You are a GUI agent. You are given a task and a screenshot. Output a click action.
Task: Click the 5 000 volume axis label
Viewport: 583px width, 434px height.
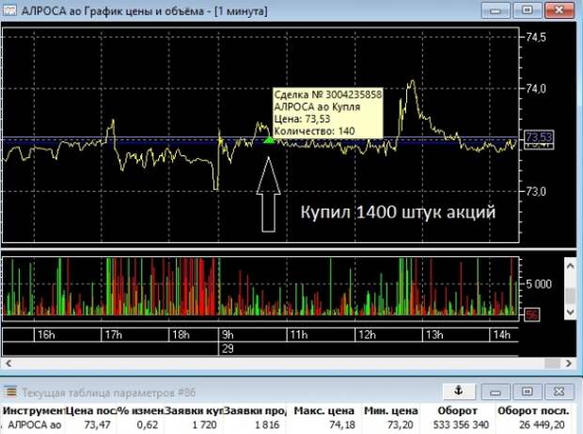(539, 284)
